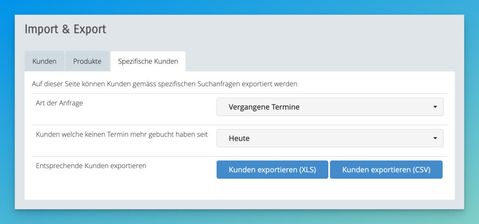
Task: Select the Spezifische Kunden tab
Action: [x=148, y=61]
